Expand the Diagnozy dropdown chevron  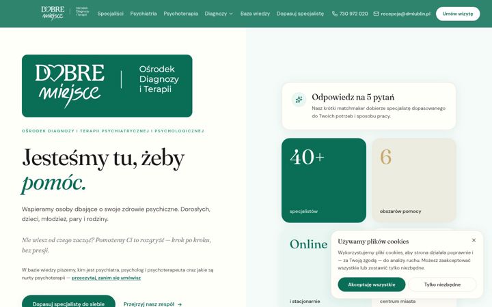click(231, 14)
